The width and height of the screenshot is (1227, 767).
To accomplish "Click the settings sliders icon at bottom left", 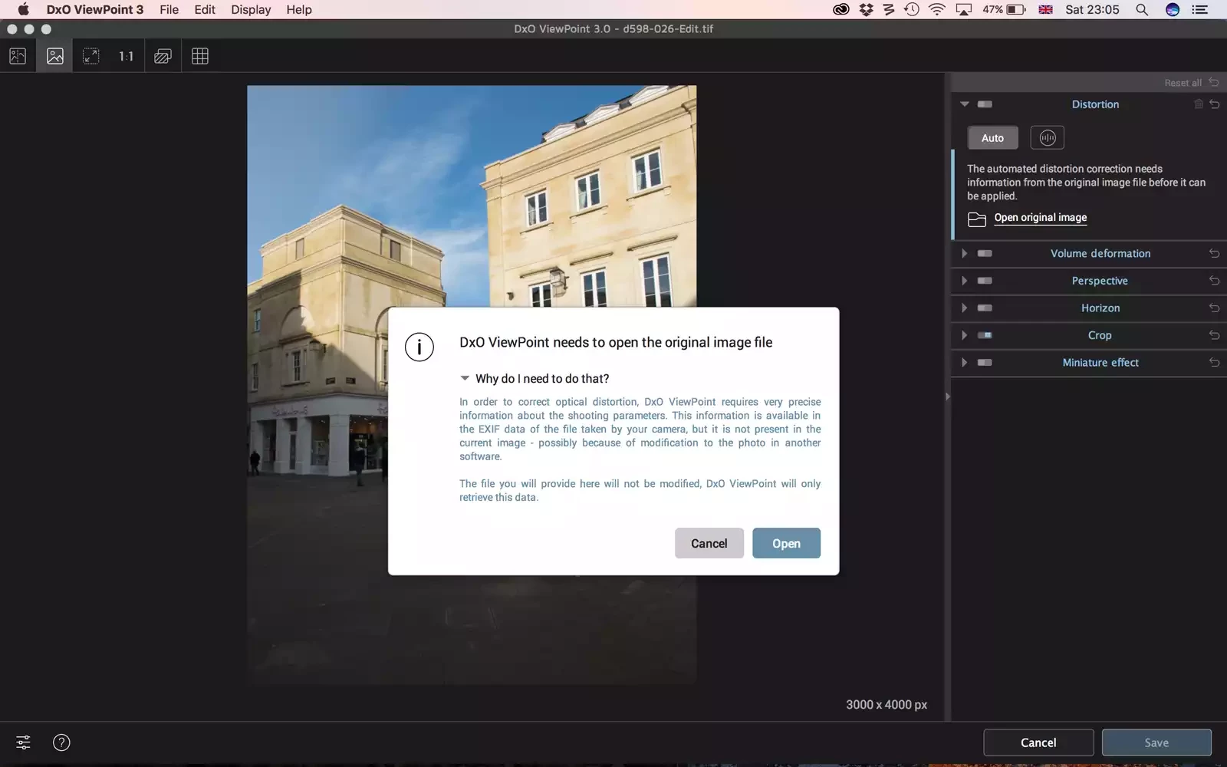I will coord(24,742).
